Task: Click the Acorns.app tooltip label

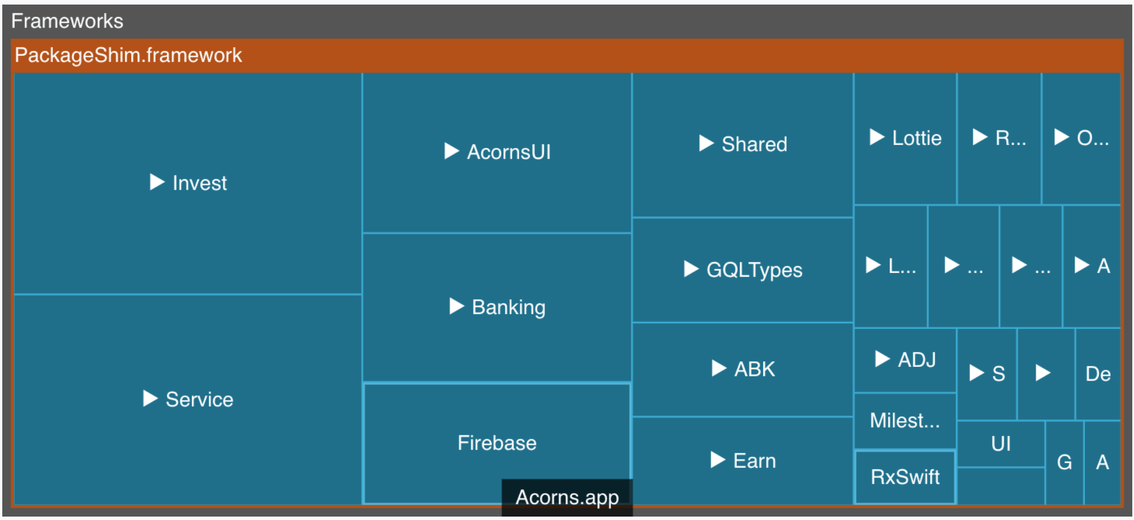Action: [567, 496]
